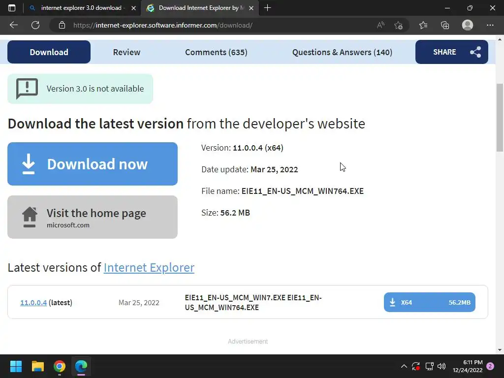This screenshot has width=504, height=378.
Task: Click the X64 56.2MB download button
Action: coord(429,302)
